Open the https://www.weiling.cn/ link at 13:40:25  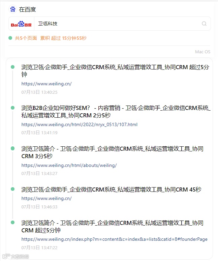46,84
